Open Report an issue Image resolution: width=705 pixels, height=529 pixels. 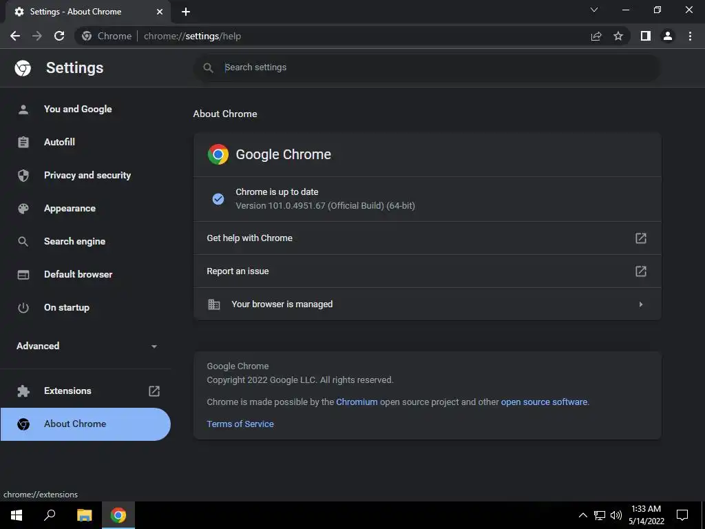(x=427, y=271)
